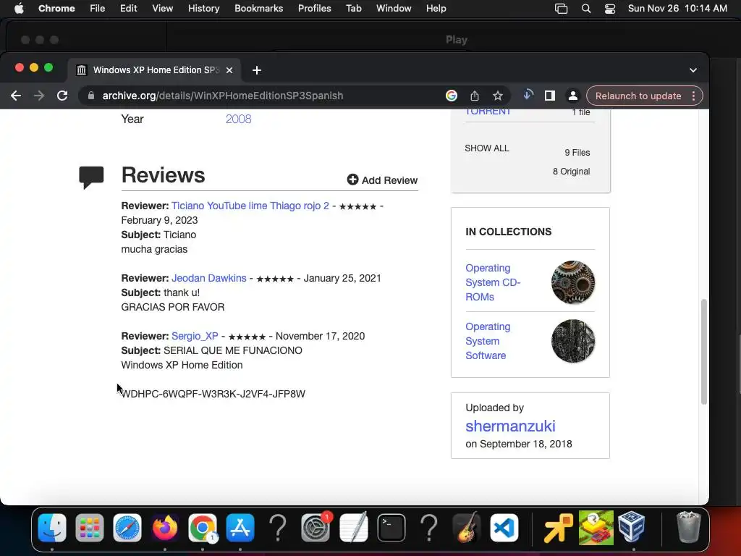
Task: Click the Chrome icon in the dock
Action: (203, 527)
